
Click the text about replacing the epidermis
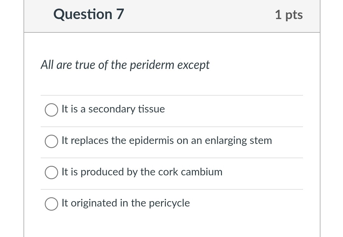click(x=166, y=140)
